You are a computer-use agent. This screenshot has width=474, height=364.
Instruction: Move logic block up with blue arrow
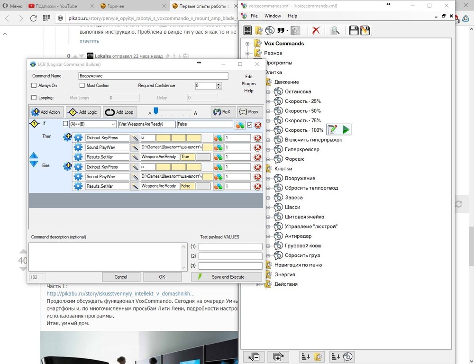[x=34, y=156]
